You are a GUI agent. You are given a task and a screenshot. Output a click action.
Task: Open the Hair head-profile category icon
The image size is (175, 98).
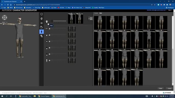(x=42, y=27)
